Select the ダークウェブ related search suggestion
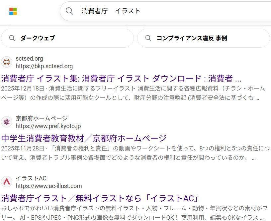The image size is (271, 221). (67, 38)
